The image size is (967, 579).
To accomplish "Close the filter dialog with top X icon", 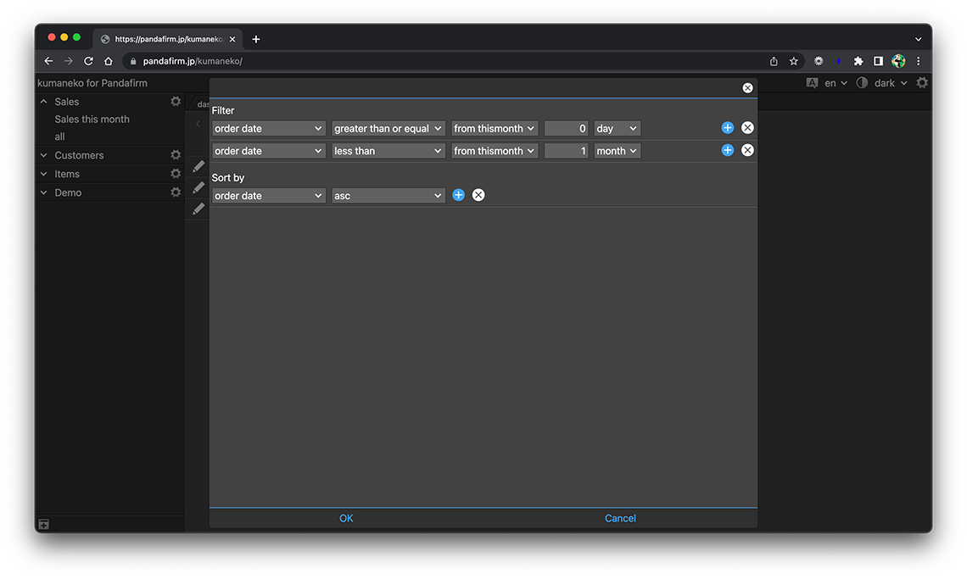I will 747,88.
